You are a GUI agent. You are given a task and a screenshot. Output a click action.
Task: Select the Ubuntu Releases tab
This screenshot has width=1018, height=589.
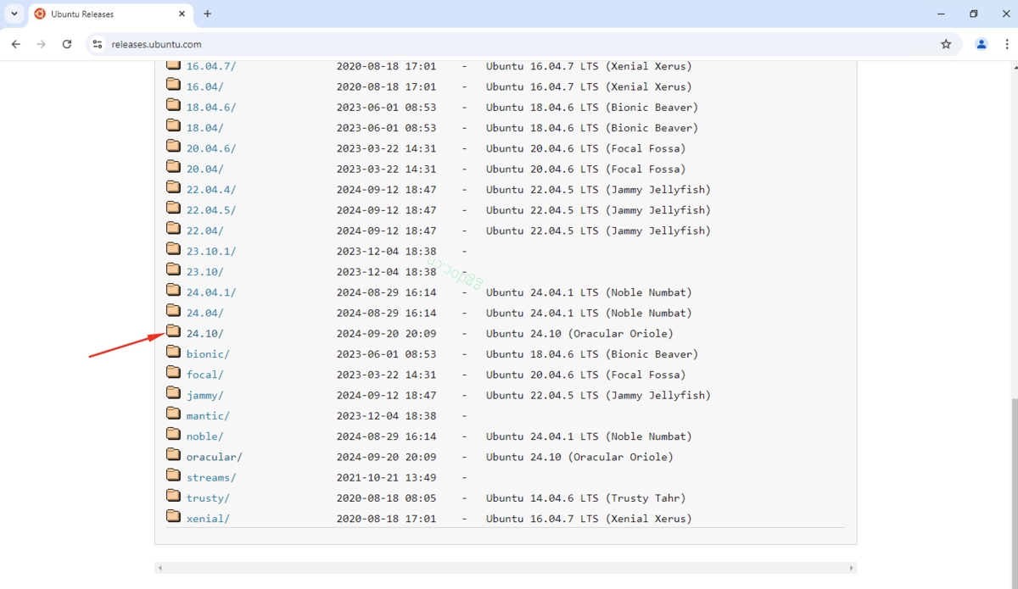(x=110, y=14)
